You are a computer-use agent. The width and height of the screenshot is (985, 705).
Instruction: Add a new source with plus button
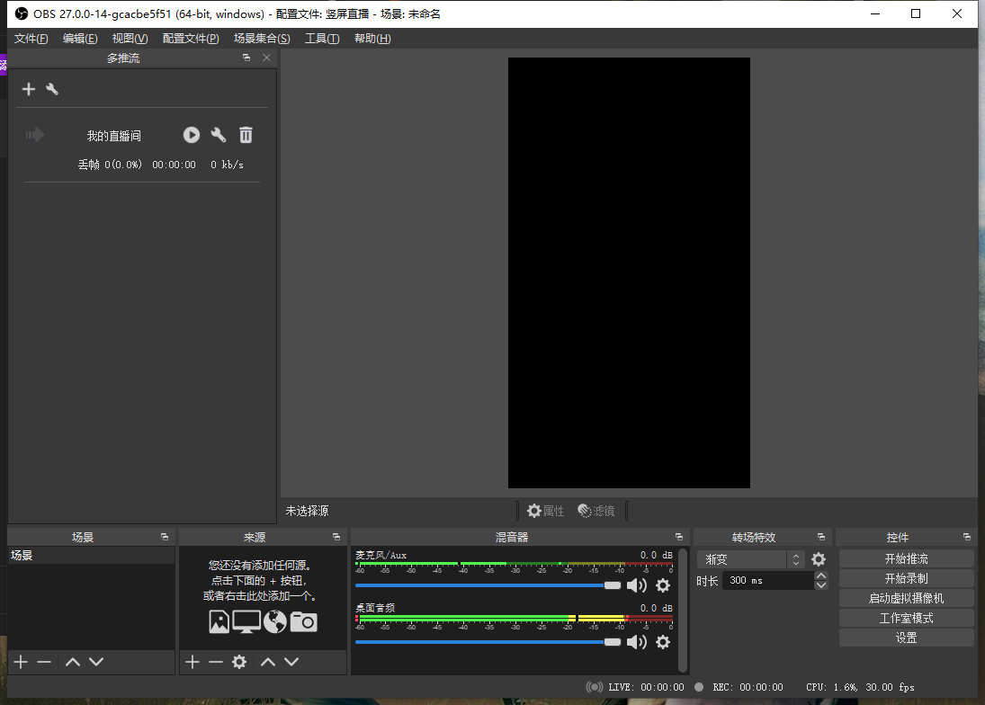click(x=192, y=662)
